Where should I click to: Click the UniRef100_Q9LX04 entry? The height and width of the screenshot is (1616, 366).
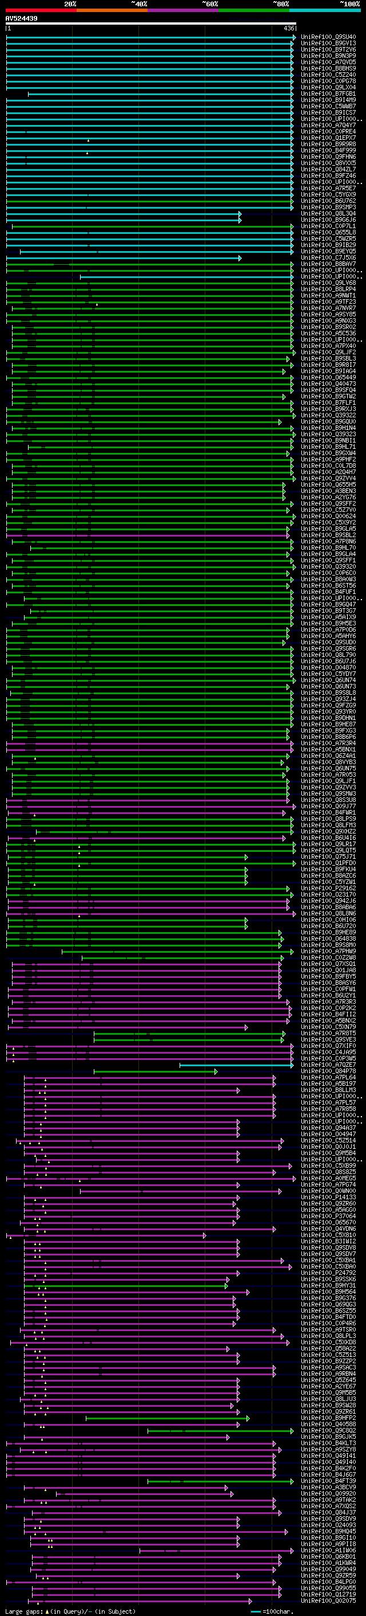[x=328, y=87]
